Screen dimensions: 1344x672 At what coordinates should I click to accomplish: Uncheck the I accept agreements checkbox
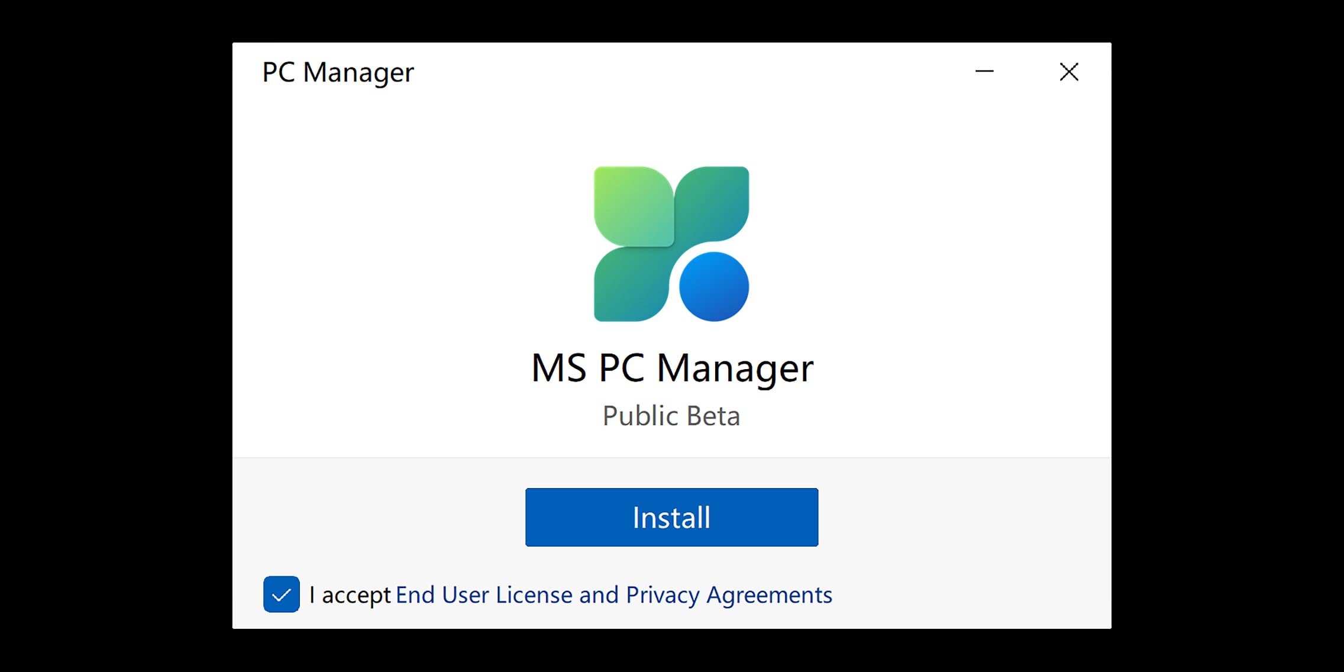pos(282,594)
